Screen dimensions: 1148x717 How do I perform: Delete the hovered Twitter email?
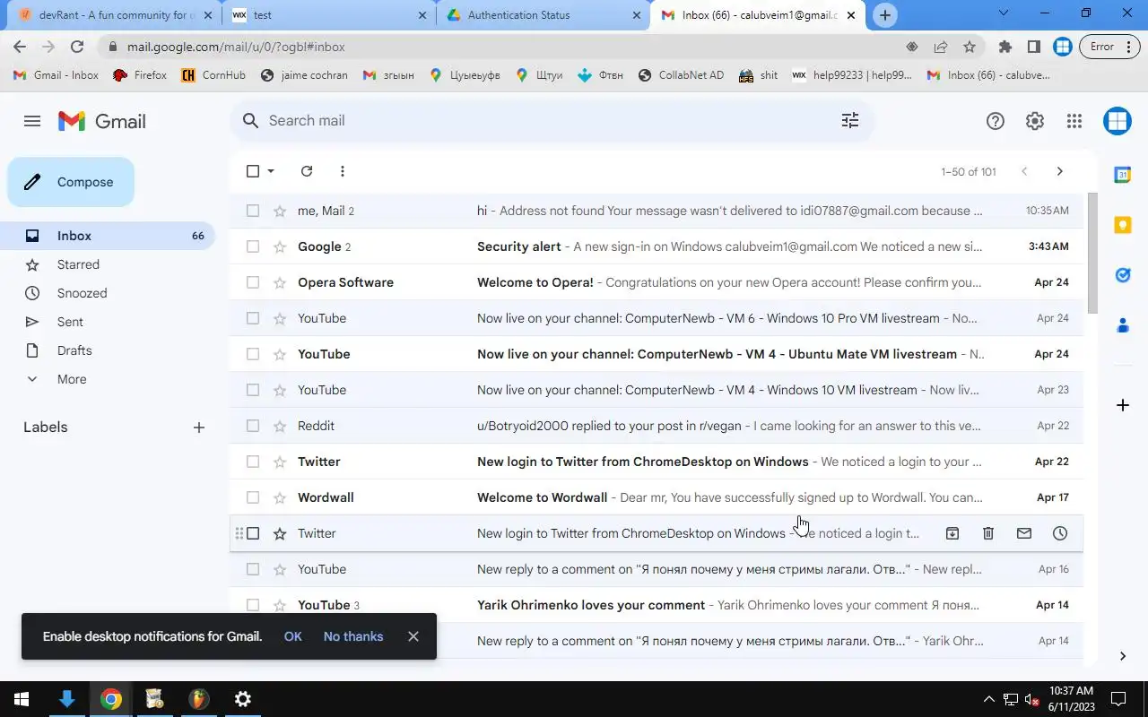[x=988, y=533]
